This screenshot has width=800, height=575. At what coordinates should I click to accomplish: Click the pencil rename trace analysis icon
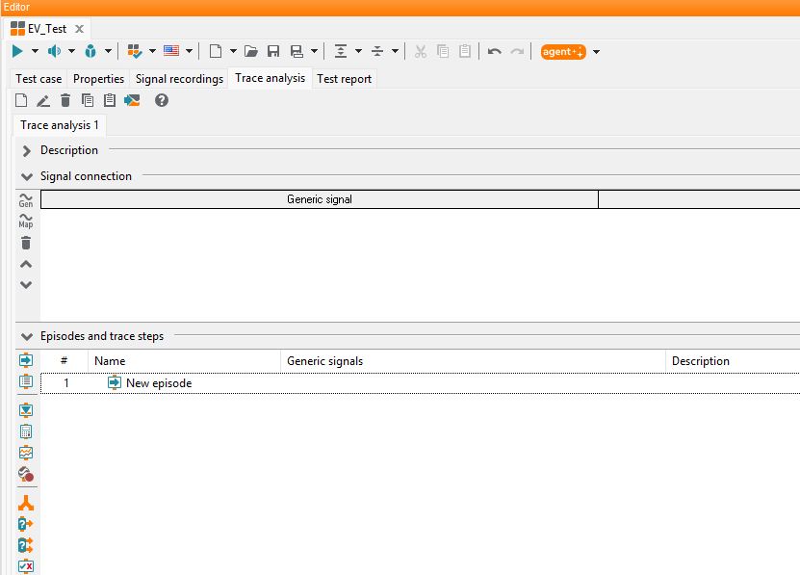point(43,100)
